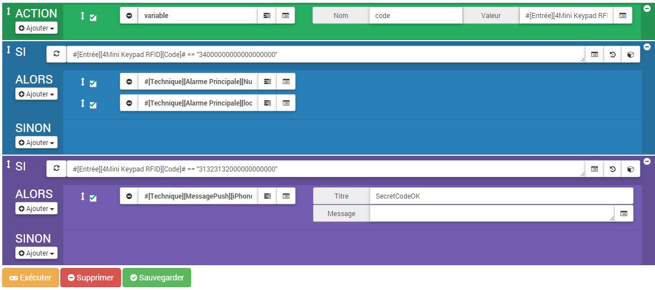Viewport: 655px width, 290px height.
Task: Open command picker icon for the 3400000 condition
Action: [595, 54]
